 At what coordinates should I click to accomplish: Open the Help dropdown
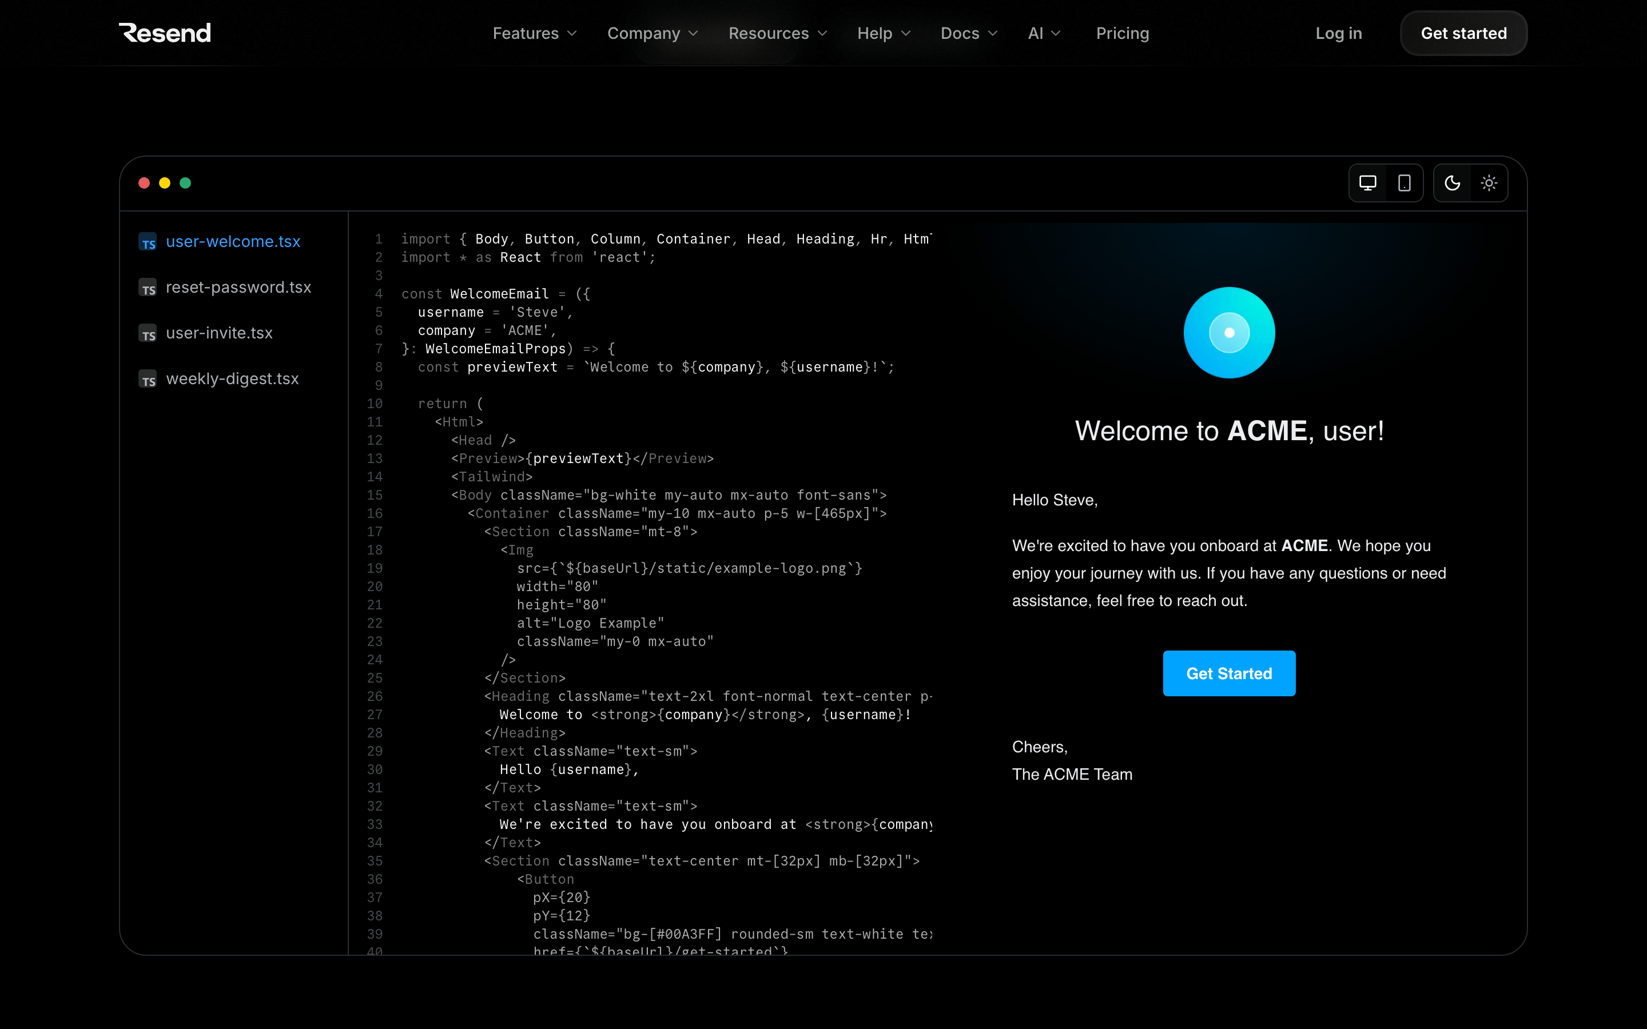884,33
